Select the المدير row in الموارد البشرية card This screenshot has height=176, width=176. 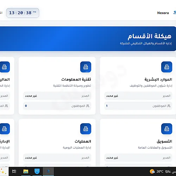[138, 96]
